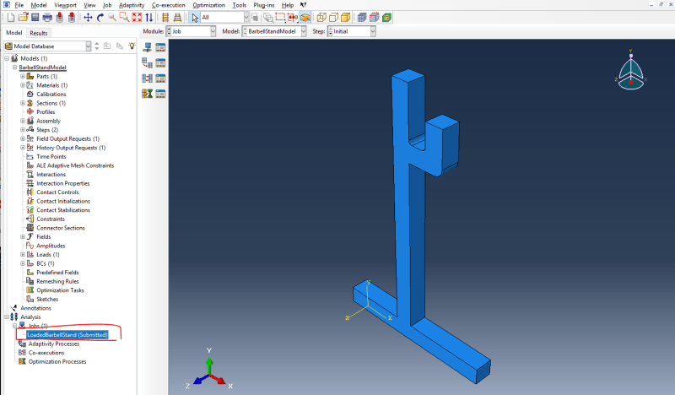Select the Box Zoom tool
This screenshot has width=675, height=395.
124,18
